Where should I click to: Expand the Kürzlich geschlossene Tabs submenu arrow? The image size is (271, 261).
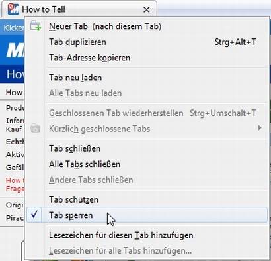coord(260,128)
